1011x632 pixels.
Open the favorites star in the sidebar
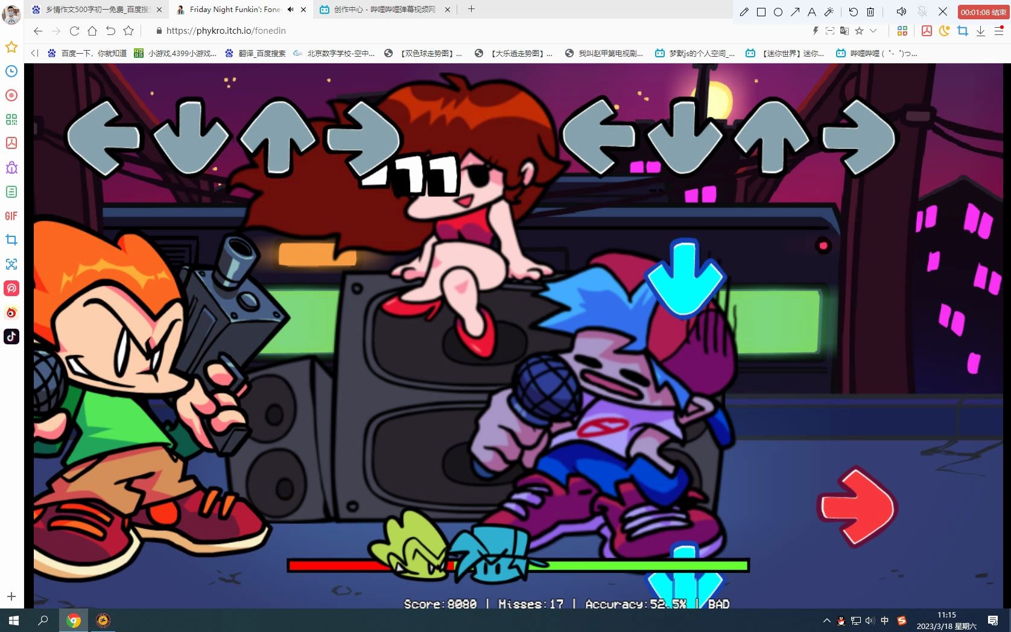coord(11,47)
